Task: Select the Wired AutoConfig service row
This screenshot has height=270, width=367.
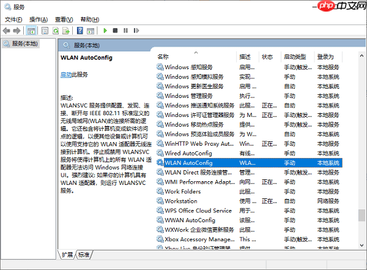Action: pyautogui.click(x=188, y=153)
